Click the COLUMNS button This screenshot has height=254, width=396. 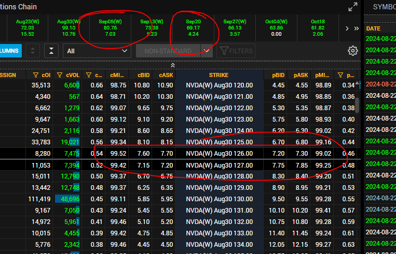coord(10,51)
